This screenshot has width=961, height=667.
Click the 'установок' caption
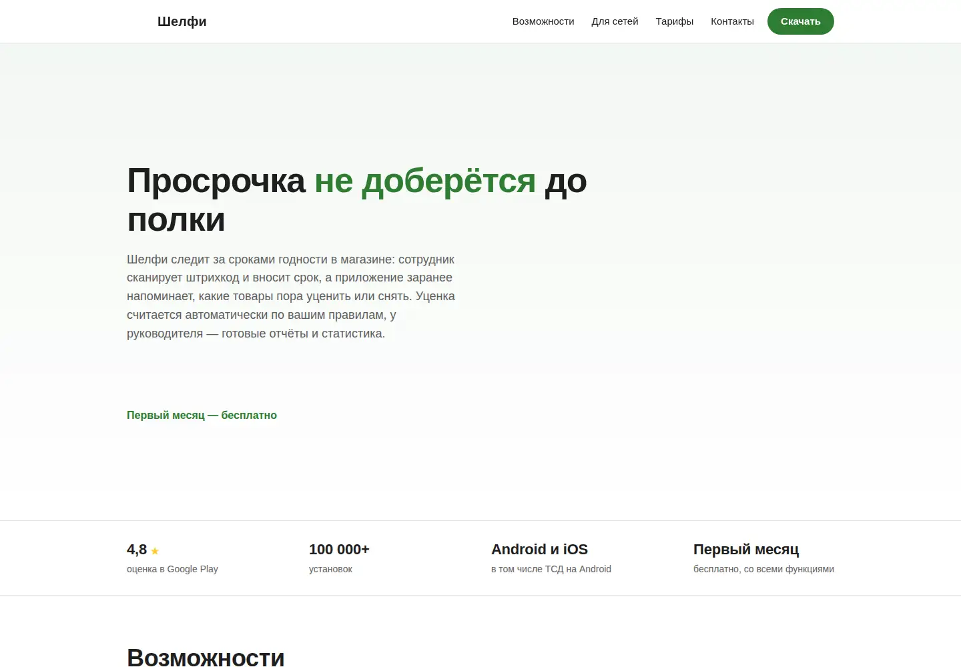click(330, 569)
